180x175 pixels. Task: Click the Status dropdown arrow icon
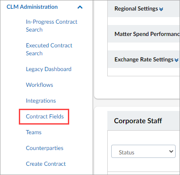coord(171,151)
